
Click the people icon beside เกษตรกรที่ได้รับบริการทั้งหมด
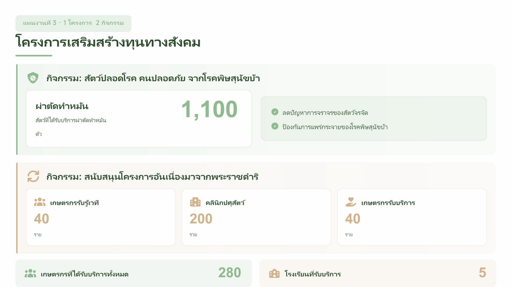pyautogui.click(x=30, y=274)
